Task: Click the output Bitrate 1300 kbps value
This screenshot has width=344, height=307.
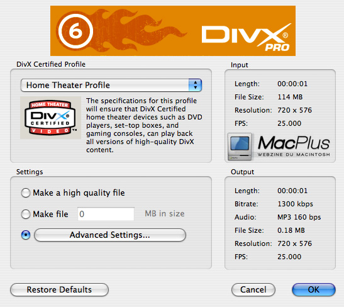Action: 295,204
